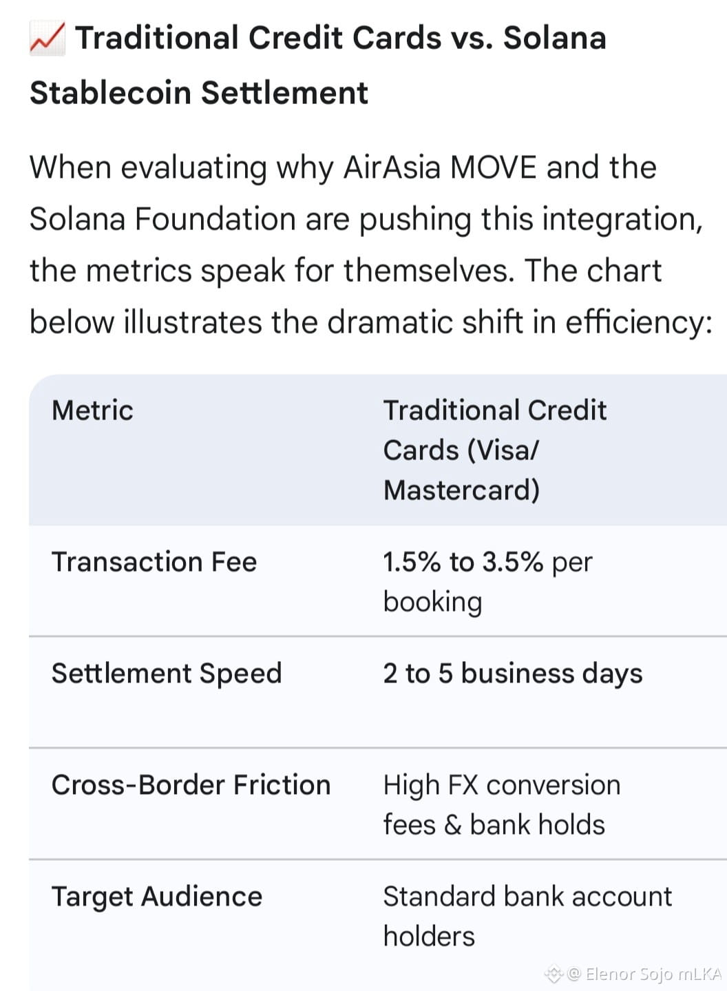This screenshot has height=991, width=727.
Task: Click the words AirAsia MOVE in the paragraph
Action: [439, 167]
